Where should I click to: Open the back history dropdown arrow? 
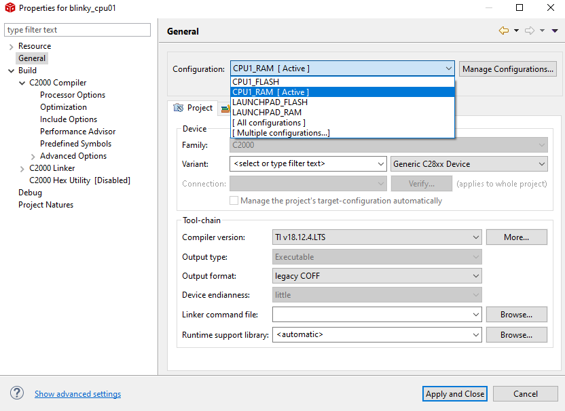[x=516, y=31]
